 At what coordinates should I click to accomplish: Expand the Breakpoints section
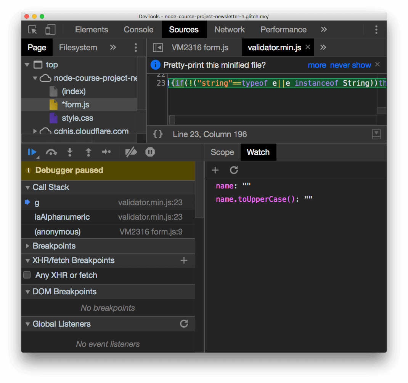pos(27,246)
